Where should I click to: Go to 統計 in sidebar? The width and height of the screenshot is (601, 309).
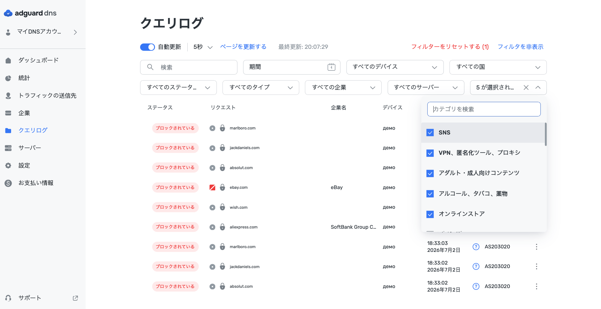24,78
